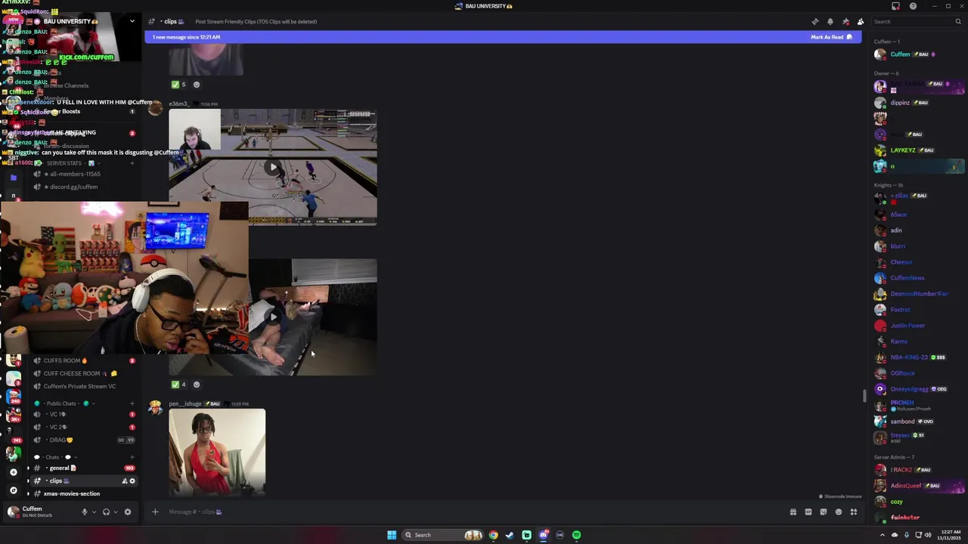
Task: Join Cuffem's Private Stream VC
Action: coord(83,386)
